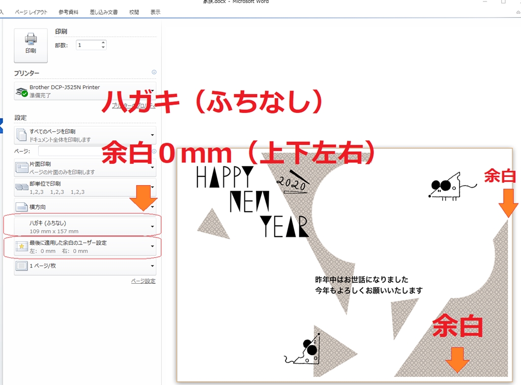Open the collated printing (部単位で印刷) dropdown
This screenshot has width=521, height=385.
click(x=85, y=187)
